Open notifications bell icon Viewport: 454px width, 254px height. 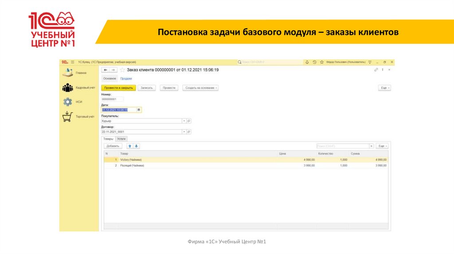307,62
